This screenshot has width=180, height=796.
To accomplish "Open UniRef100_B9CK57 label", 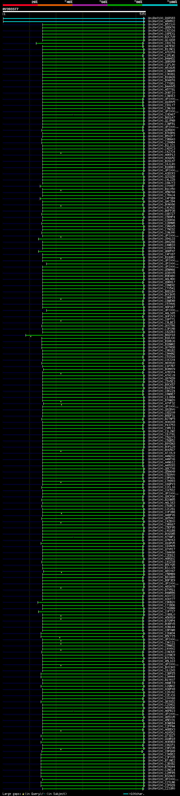I will (161, 385).
